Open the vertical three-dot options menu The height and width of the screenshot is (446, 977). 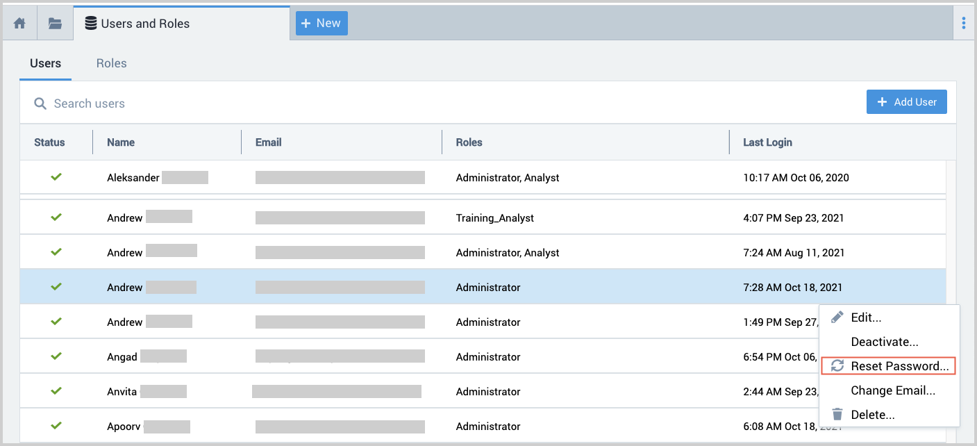coord(963,24)
